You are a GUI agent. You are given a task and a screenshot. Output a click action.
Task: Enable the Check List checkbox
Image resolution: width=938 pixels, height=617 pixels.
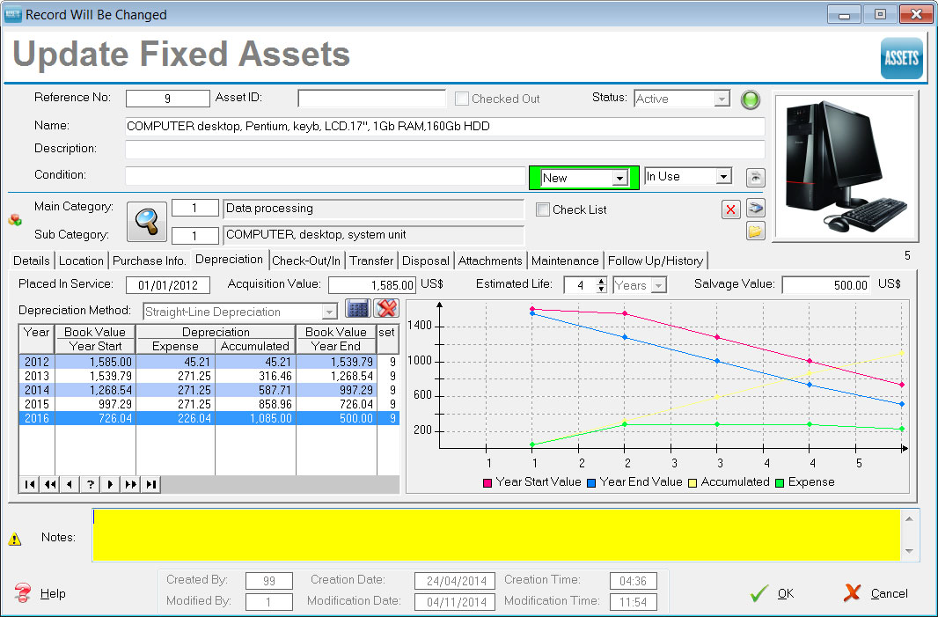coord(544,209)
